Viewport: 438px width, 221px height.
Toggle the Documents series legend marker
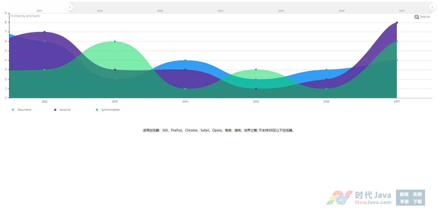coord(13,110)
